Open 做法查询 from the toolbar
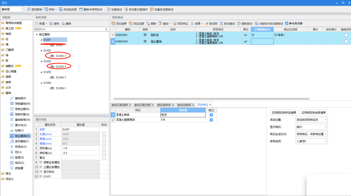Image resolution: width=351 pixels, height=196 pixels. pyautogui.click(x=227, y=24)
